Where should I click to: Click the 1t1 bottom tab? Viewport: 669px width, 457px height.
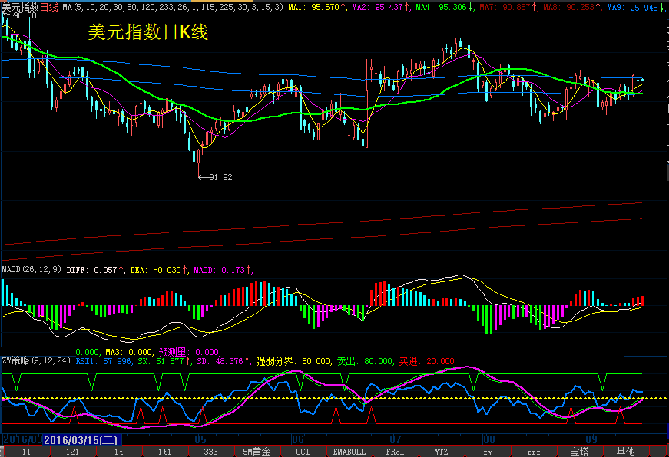164,452
